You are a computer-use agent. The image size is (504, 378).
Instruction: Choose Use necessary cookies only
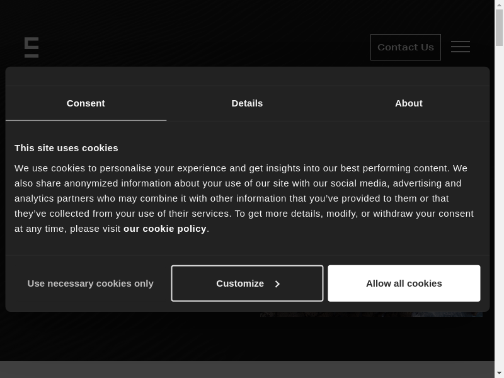click(x=90, y=283)
